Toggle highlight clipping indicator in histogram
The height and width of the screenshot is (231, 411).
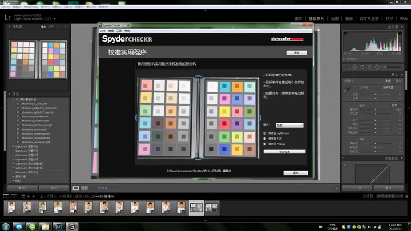[x=400, y=33]
